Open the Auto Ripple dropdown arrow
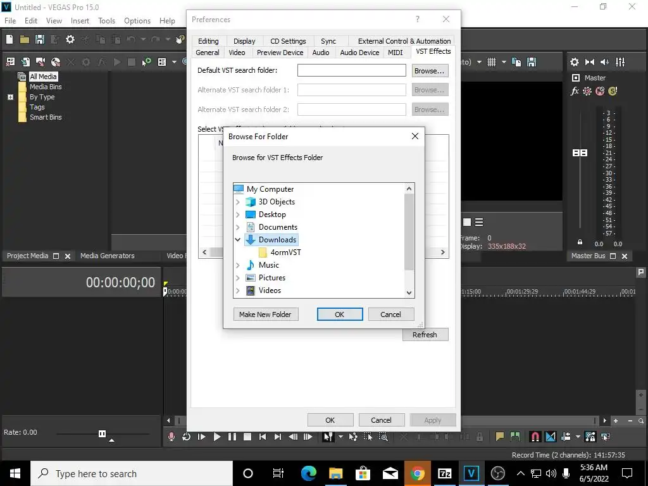The width and height of the screenshot is (648, 486). point(578,437)
